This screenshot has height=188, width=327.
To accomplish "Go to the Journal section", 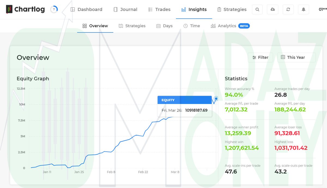I will point(125,10).
